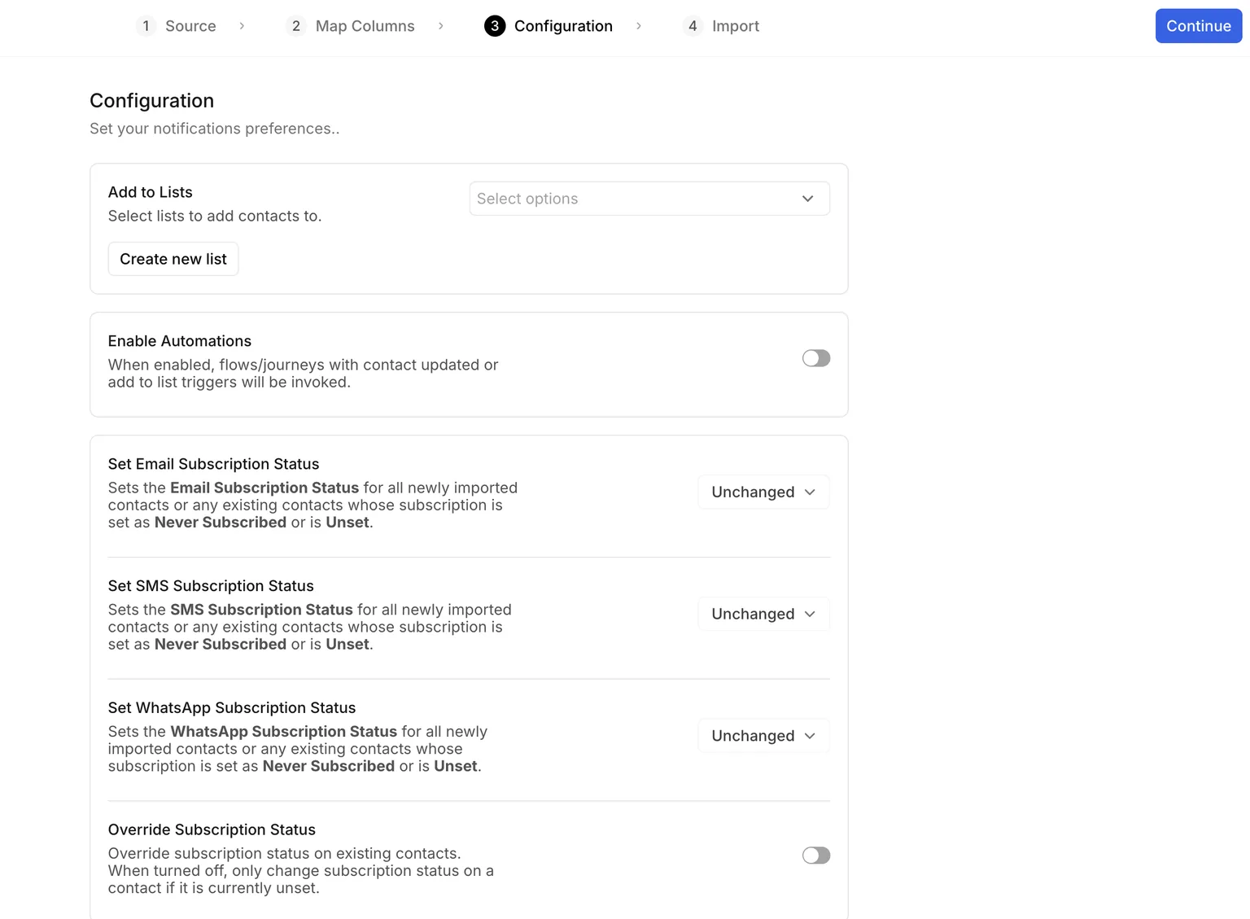Viewport: 1250px width, 919px height.
Task: Click the chevron arrow after Source step
Action: [x=242, y=26]
